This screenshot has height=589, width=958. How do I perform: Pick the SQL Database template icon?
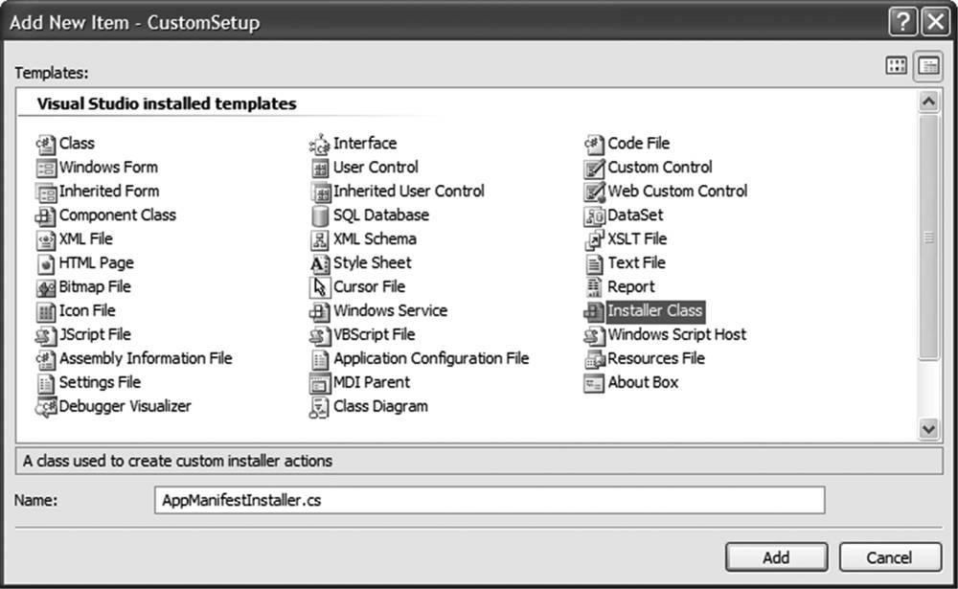pos(320,215)
